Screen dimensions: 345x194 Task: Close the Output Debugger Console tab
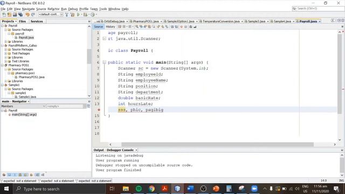pos(136,150)
